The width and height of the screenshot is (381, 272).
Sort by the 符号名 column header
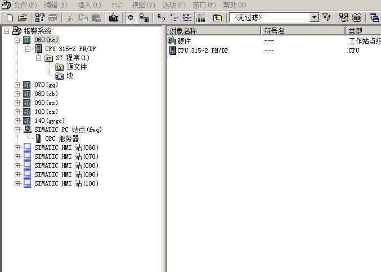pyautogui.click(x=303, y=31)
